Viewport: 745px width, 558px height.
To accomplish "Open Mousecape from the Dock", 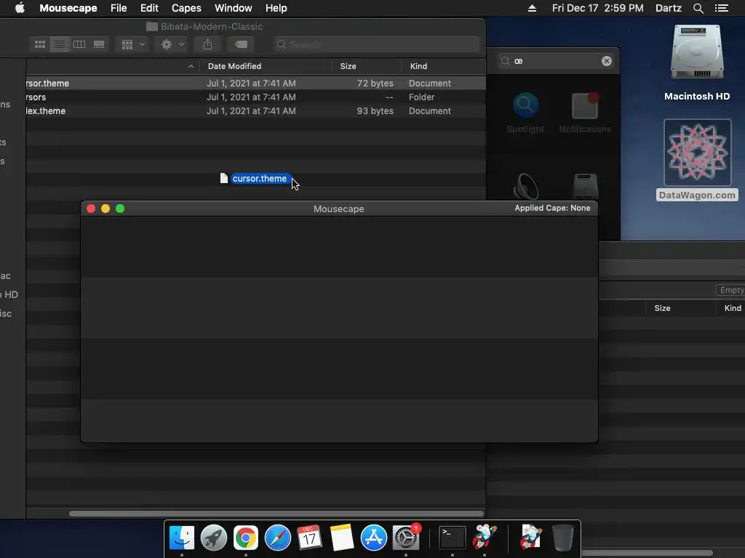I will (x=484, y=538).
